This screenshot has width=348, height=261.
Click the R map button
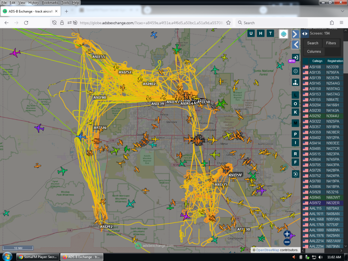click(x=295, y=154)
